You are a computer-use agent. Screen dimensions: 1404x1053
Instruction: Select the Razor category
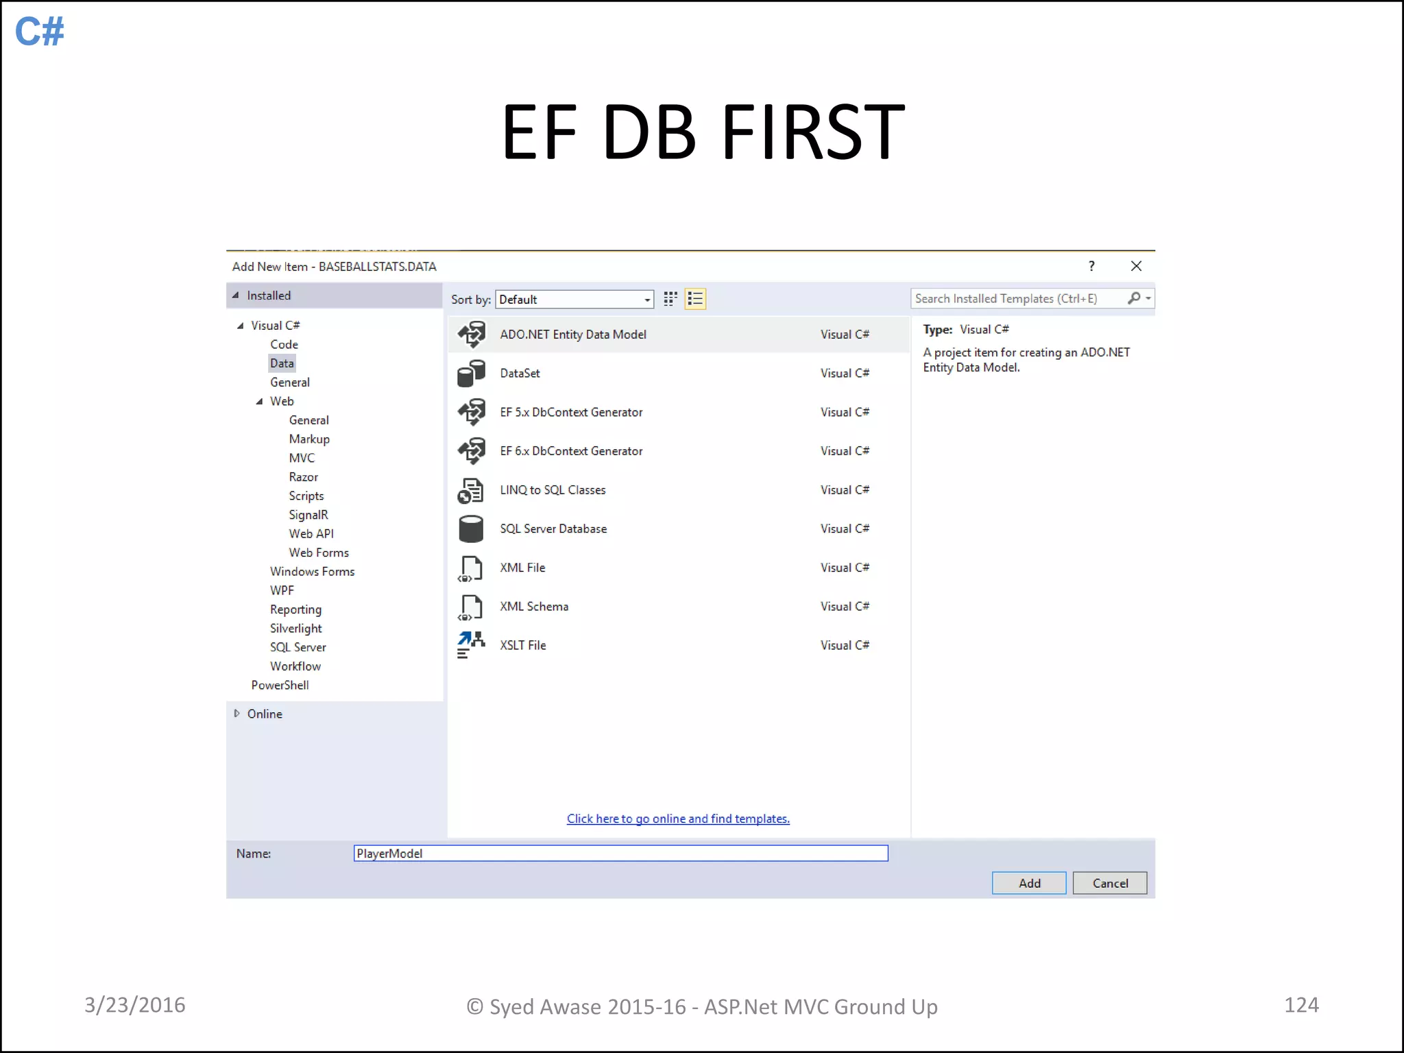pyautogui.click(x=303, y=477)
